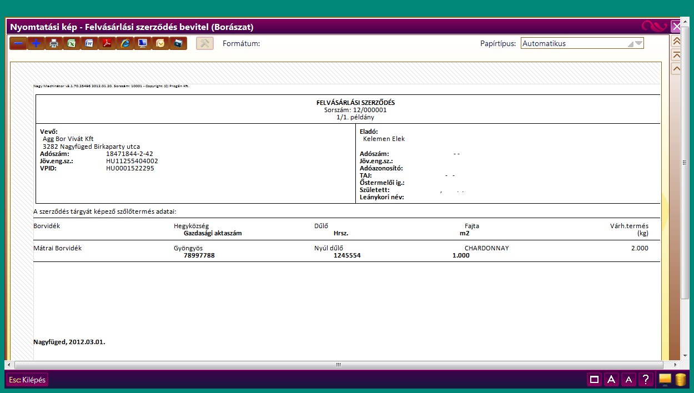Image resolution: width=694 pixels, height=393 pixels.
Task: Click the gold database icon in status bar
Action: tap(680, 380)
